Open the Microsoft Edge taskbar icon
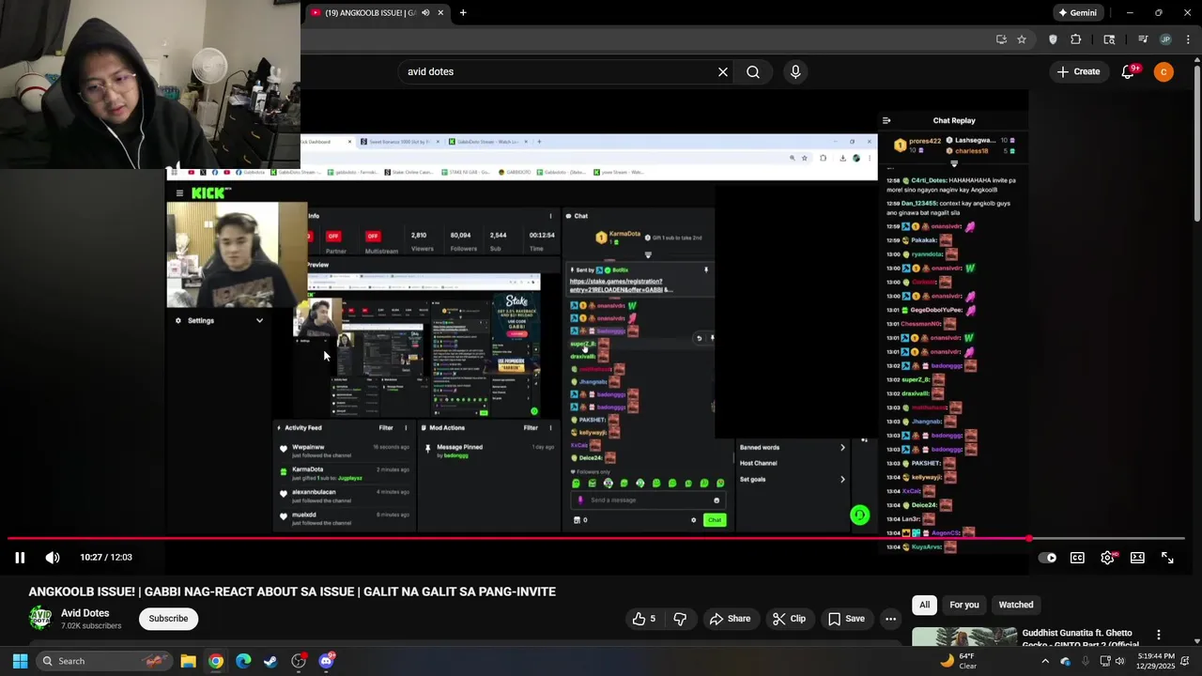Image resolution: width=1202 pixels, height=676 pixels. click(243, 661)
